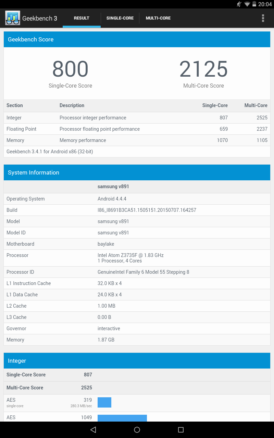Tap the battery status icon
274x438 pixels.
[254, 4]
